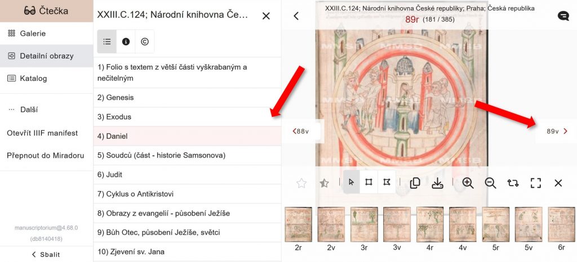Go to previous page 88v
577x262 pixels.
tap(301, 132)
